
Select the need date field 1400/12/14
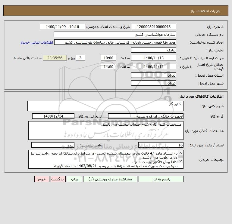[x=53, y=116]
